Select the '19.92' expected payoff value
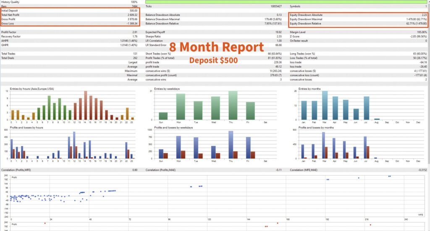 (279, 32)
